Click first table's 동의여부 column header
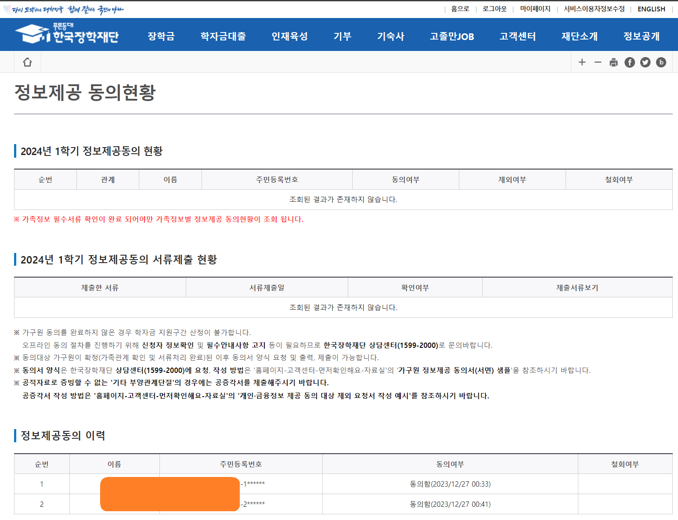This screenshot has height=520, width=678. point(406,180)
